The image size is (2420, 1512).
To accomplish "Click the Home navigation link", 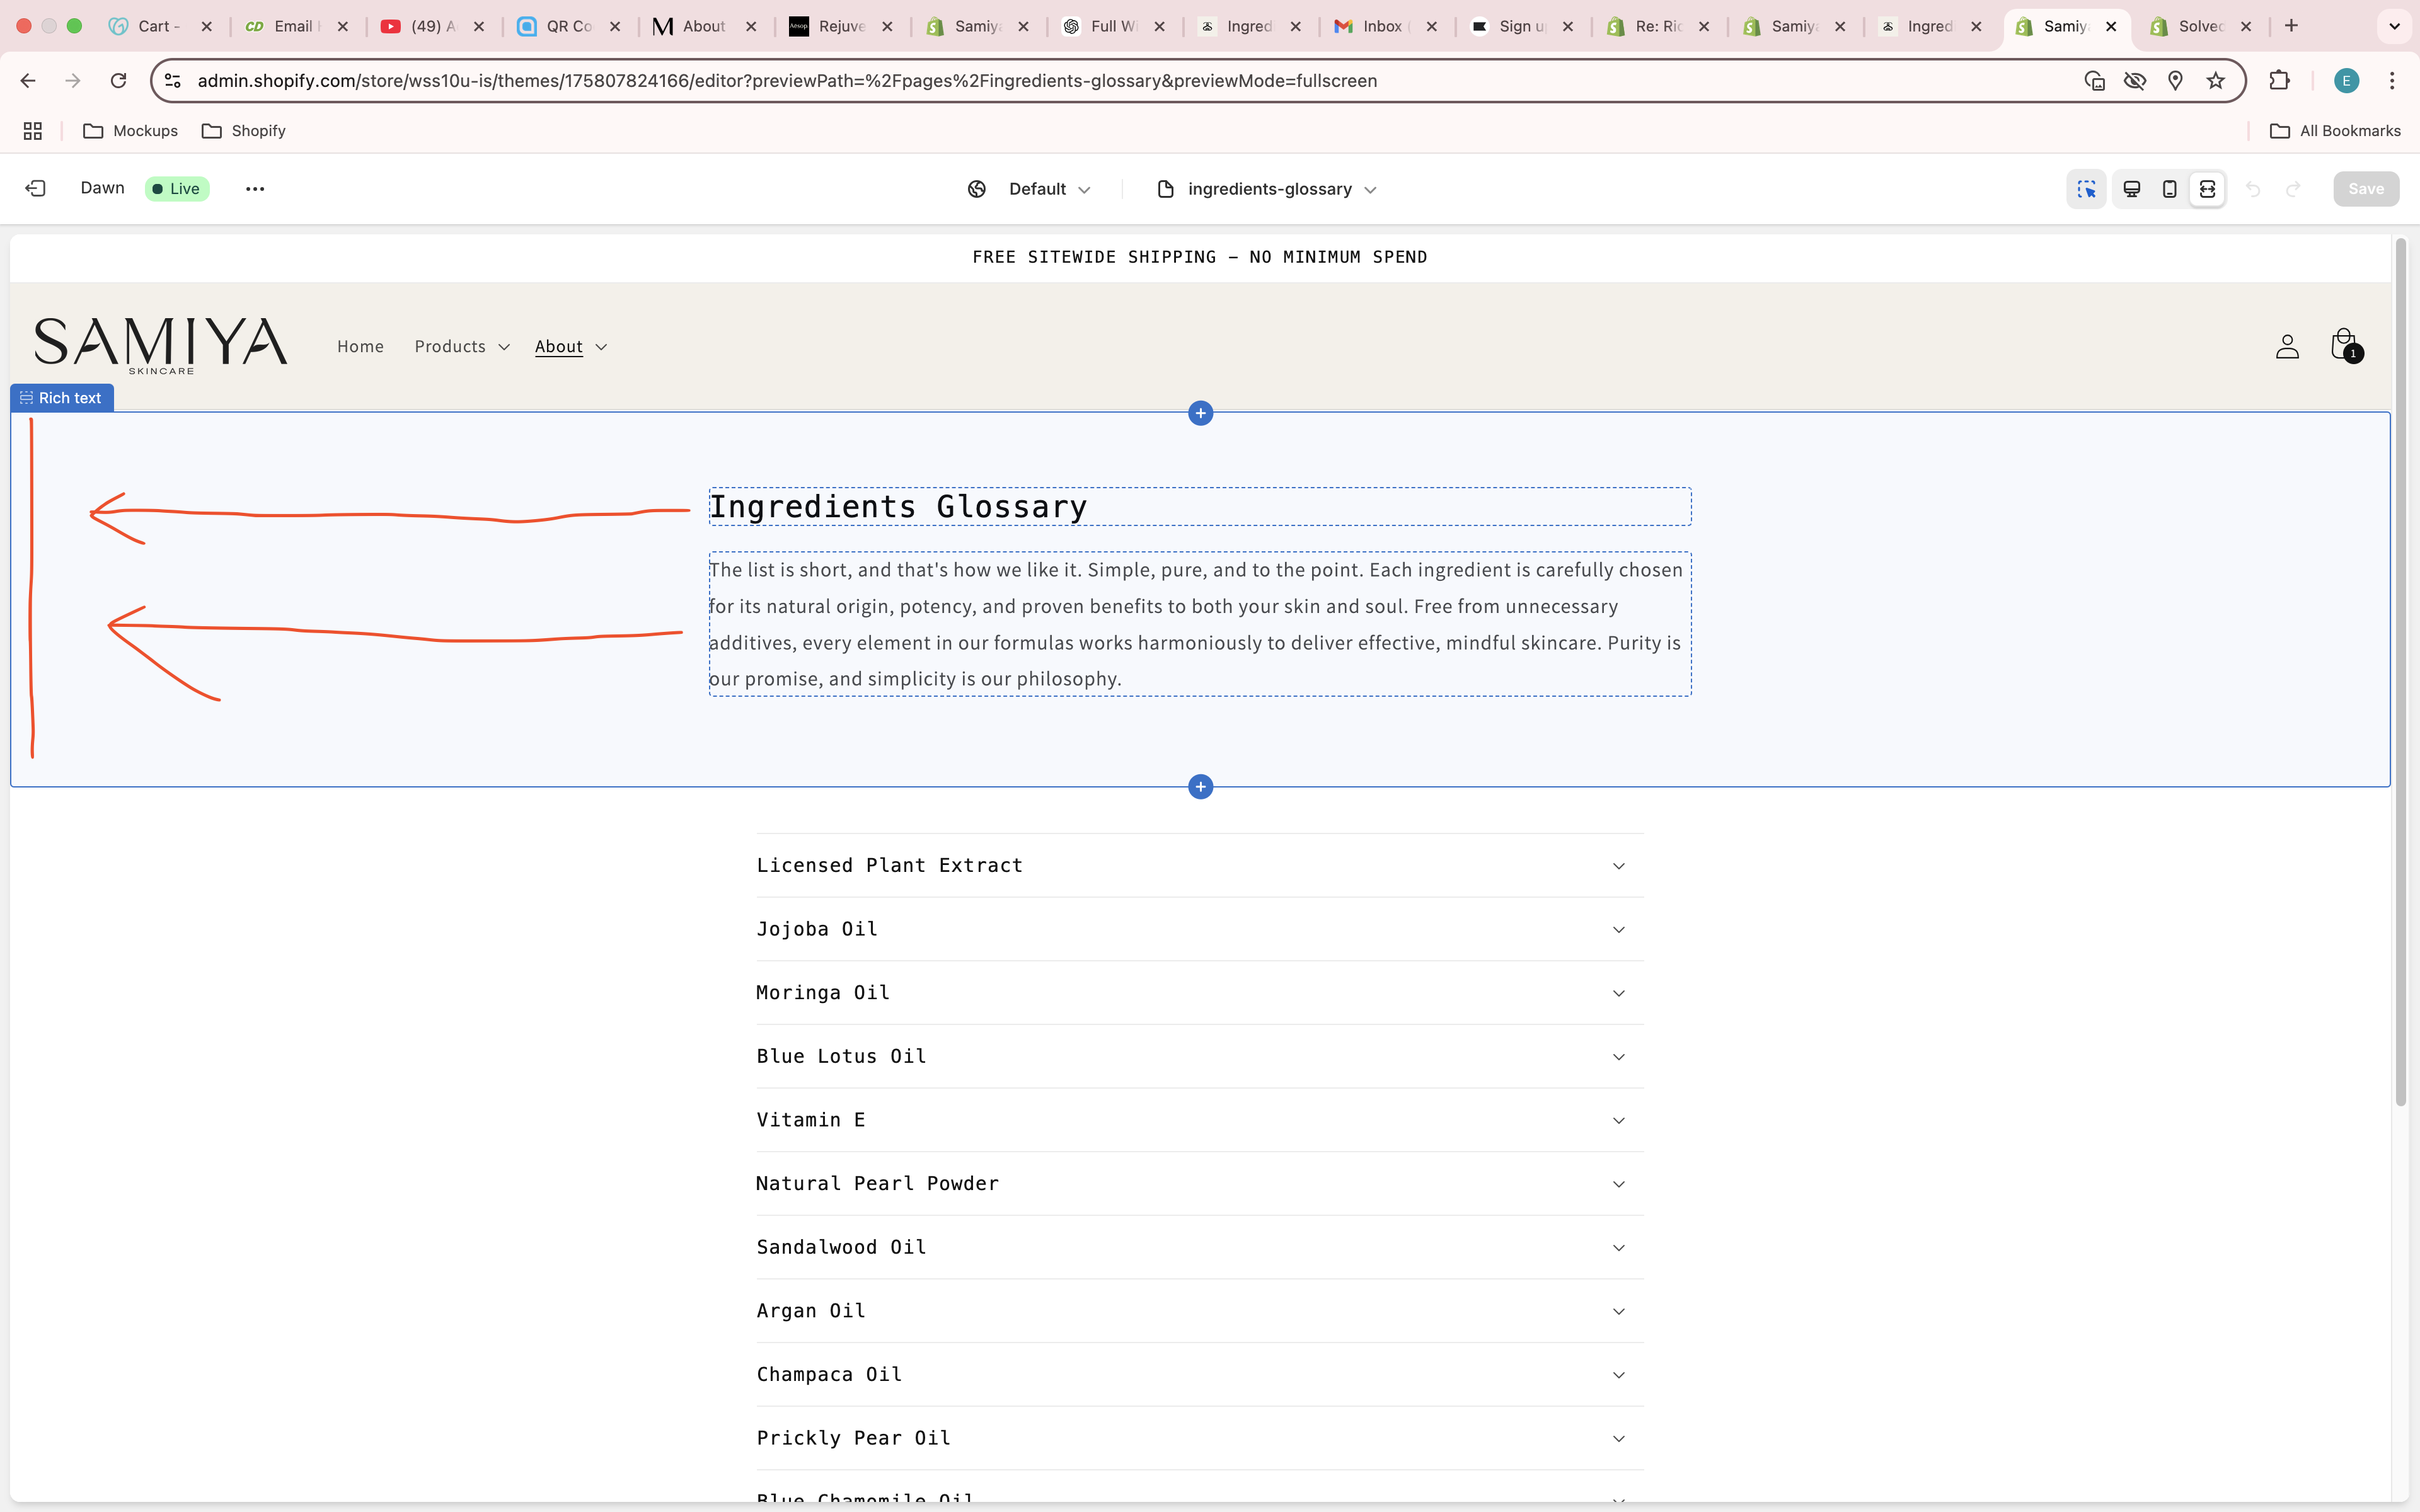I will coord(360,347).
